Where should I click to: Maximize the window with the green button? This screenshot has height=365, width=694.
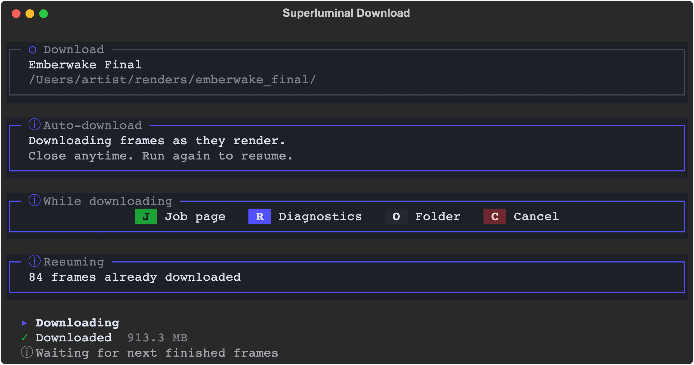pos(44,14)
